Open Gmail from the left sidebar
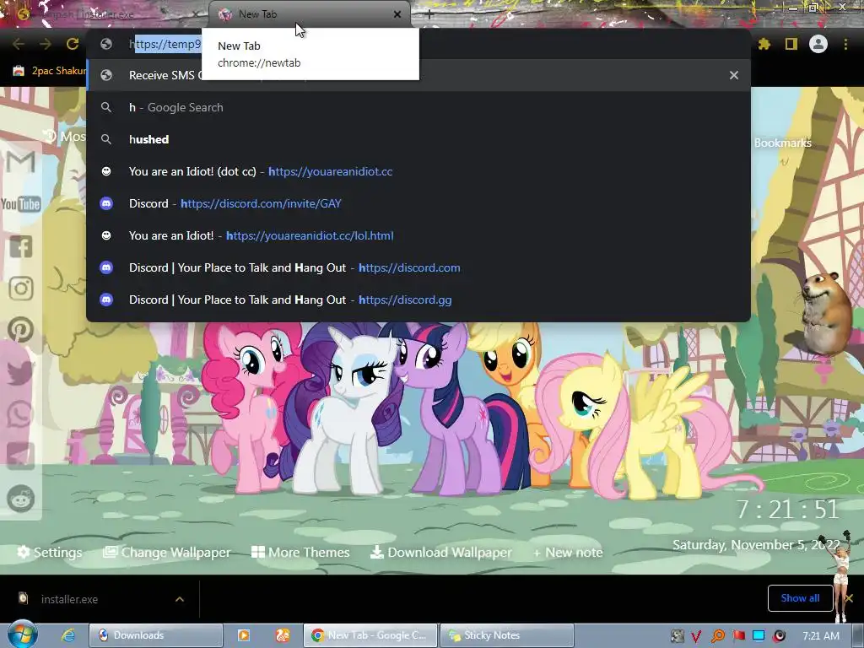The width and height of the screenshot is (864, 648). (21, 162)
